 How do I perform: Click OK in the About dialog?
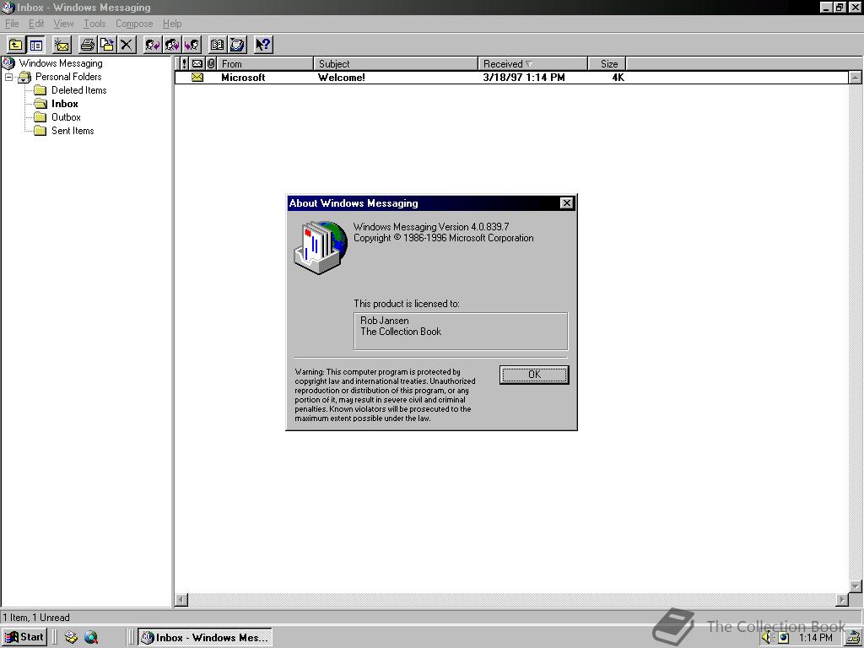534,375
